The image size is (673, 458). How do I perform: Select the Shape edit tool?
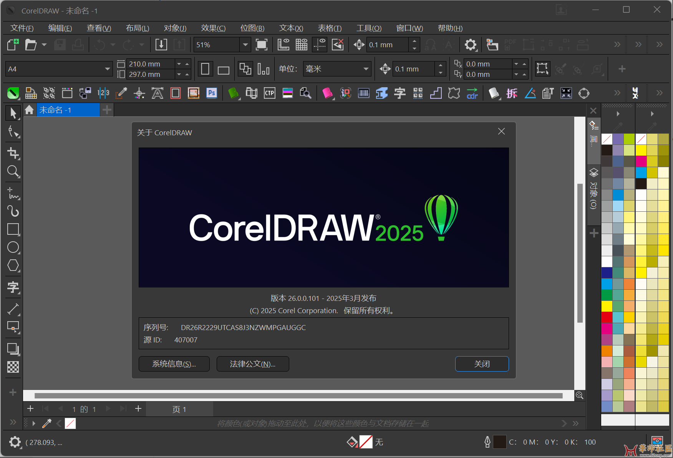(x=13, y=132)
